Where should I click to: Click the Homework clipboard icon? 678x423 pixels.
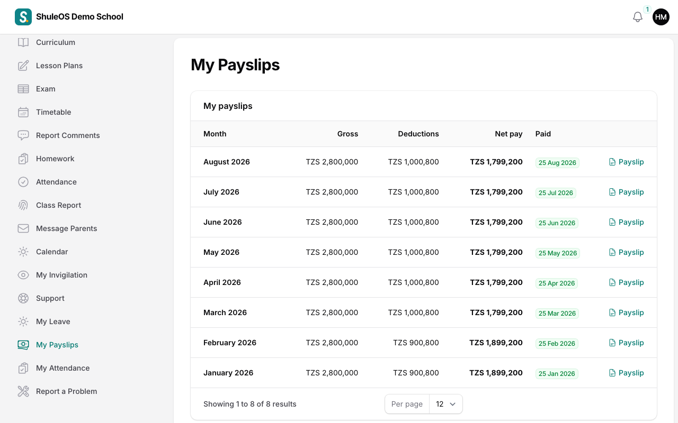(23, 159)
